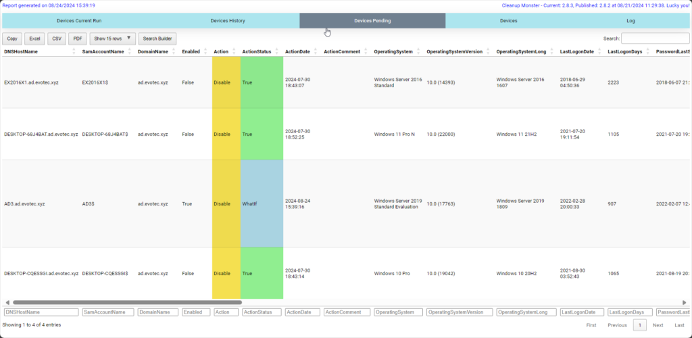The height and width of the screenshot is (338, 692).
Task: Open the Show 15 rows dropdown
Action: pos(112,39)
